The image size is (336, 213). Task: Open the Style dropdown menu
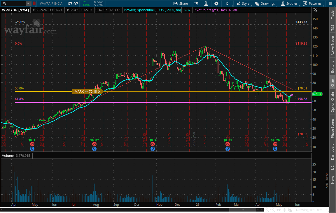[243, 3]
